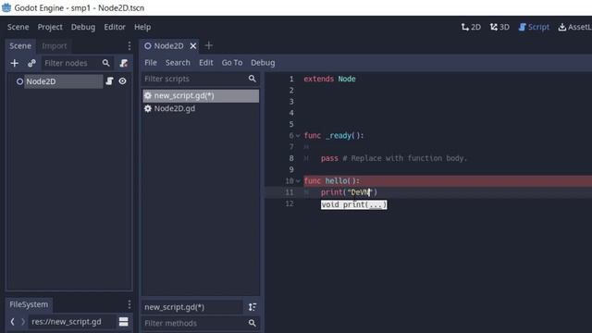Attach script button in Scene panel toolbar
The image size is (592, 333).
coord(123,63)
